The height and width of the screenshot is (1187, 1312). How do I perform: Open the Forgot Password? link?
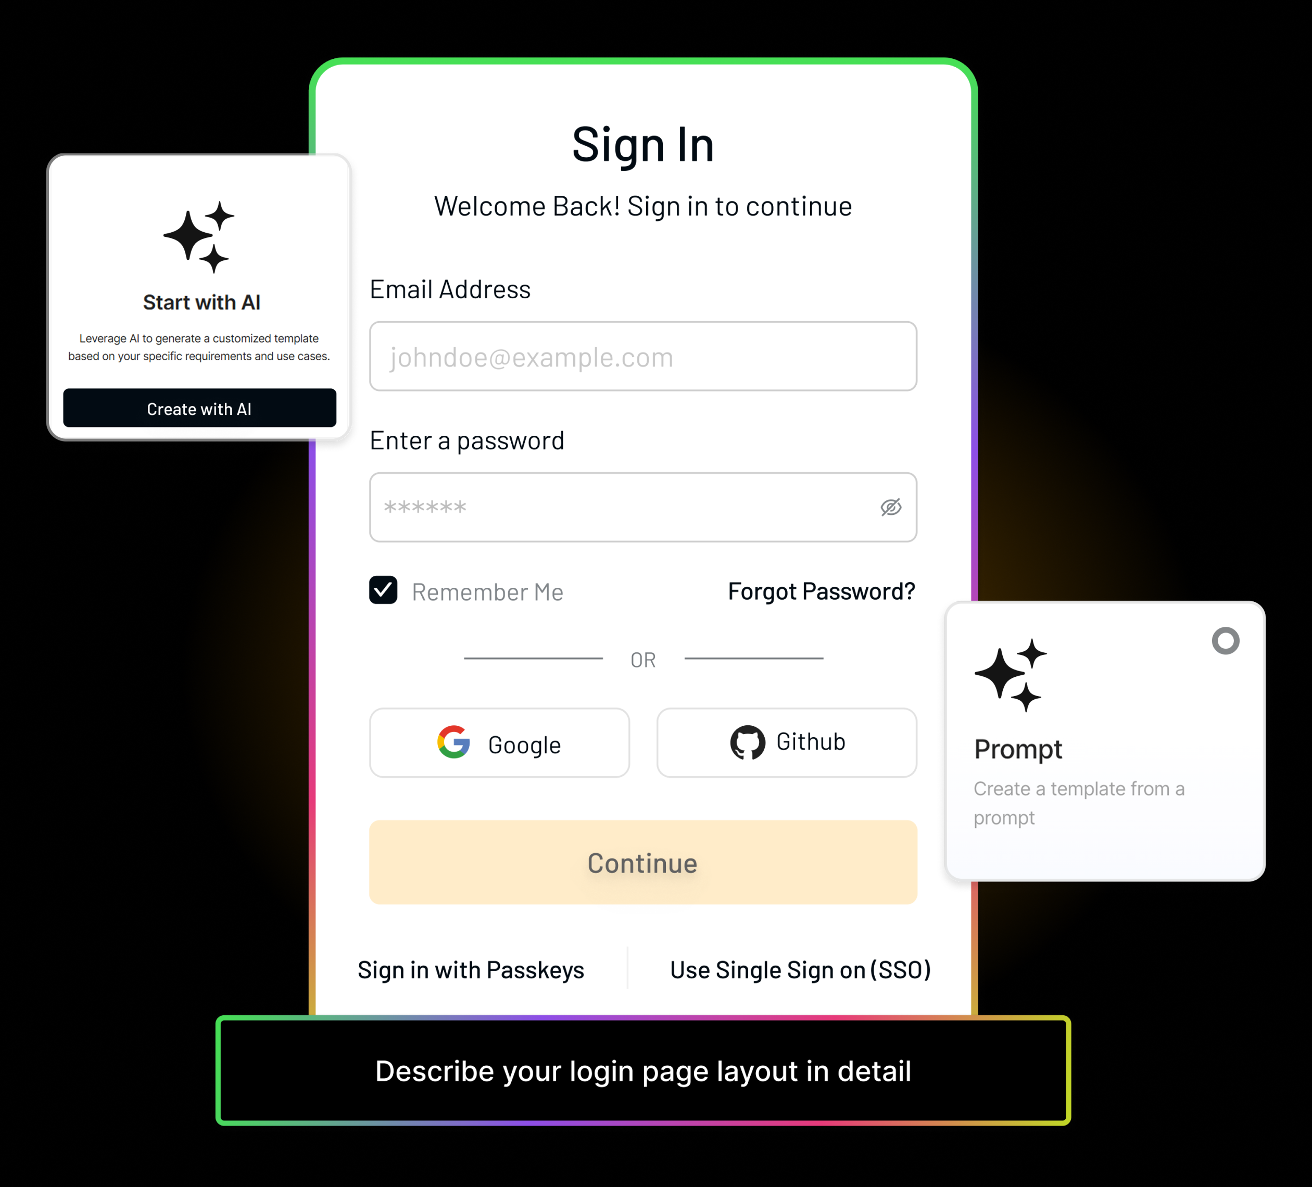pos(822,591)
